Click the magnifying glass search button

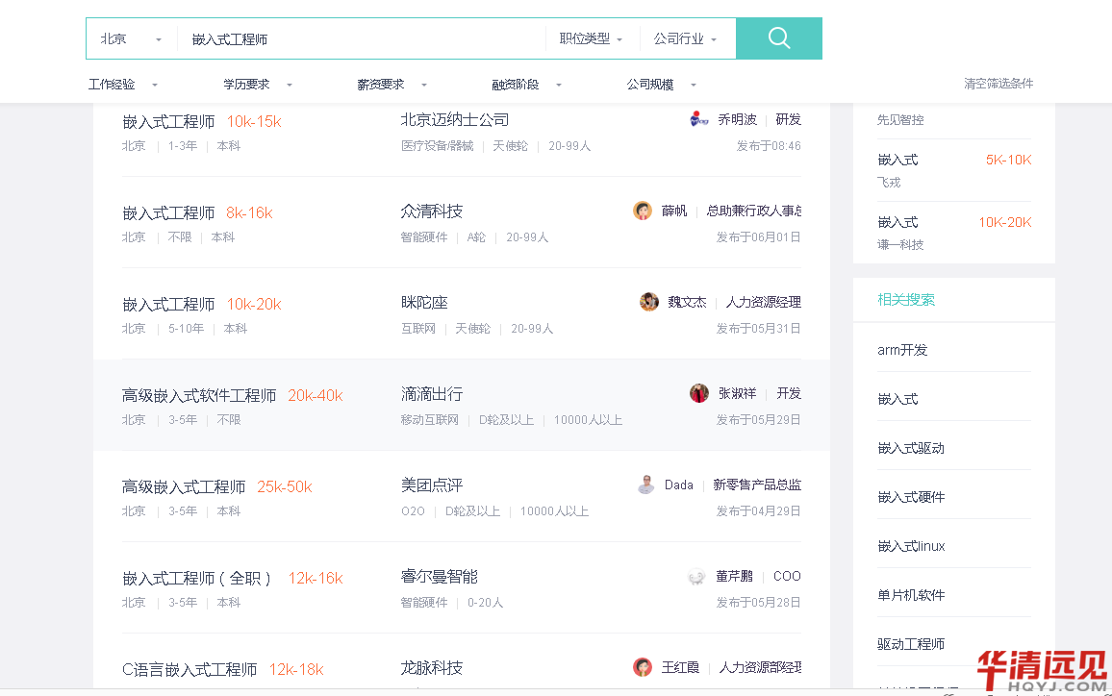778,38
